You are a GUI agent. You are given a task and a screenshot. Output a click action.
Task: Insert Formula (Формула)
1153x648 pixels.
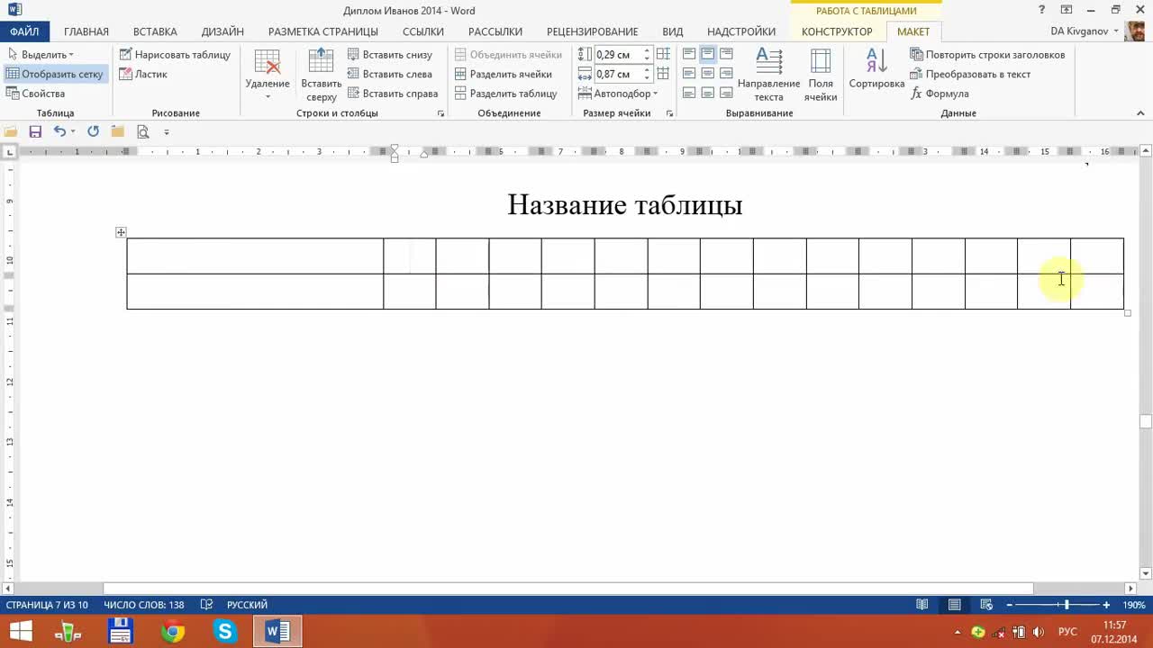point(940,94)
